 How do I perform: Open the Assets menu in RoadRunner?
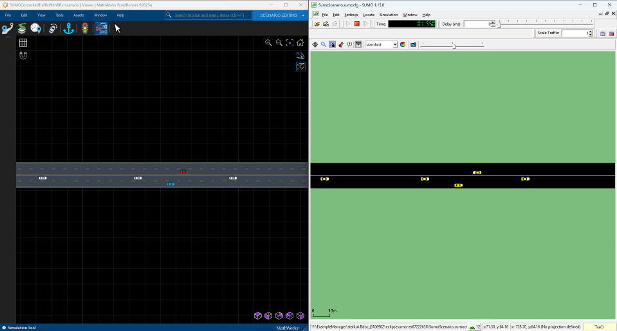[x=78, y=15]
